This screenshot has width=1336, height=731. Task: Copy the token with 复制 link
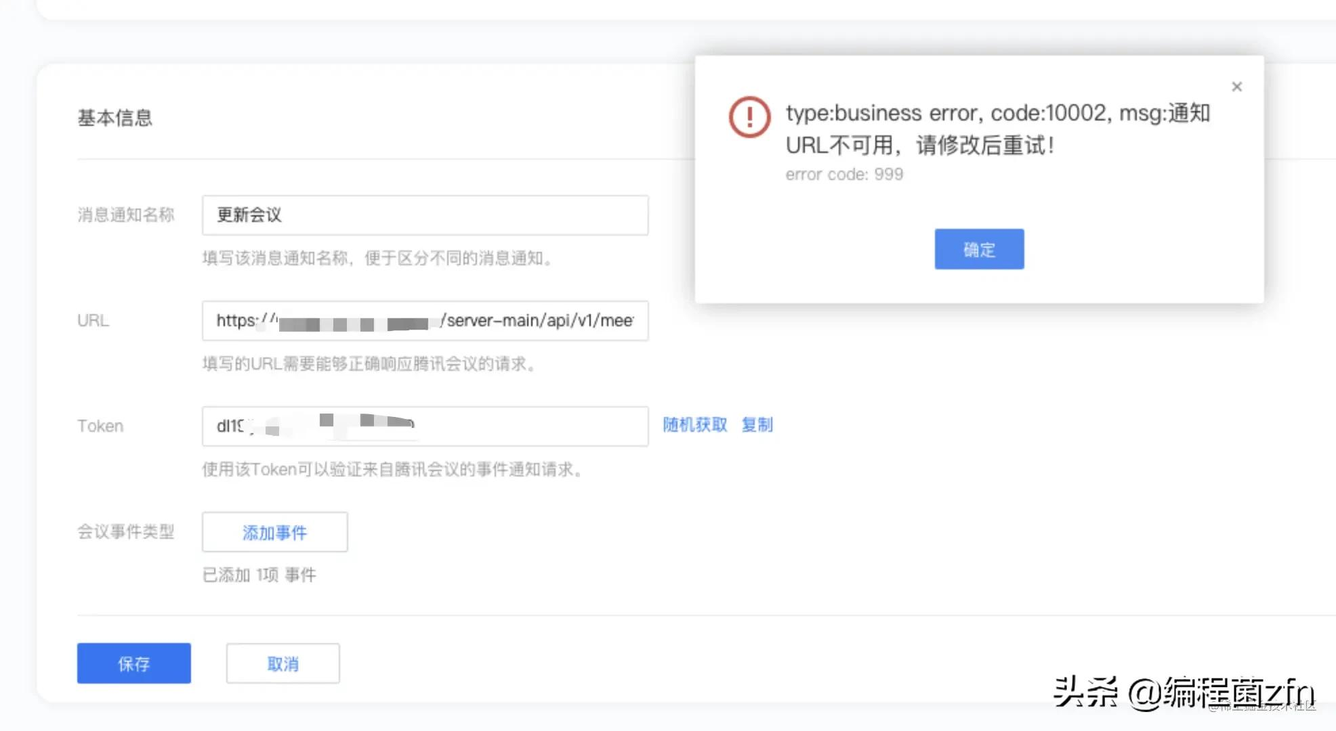(757, 425)
